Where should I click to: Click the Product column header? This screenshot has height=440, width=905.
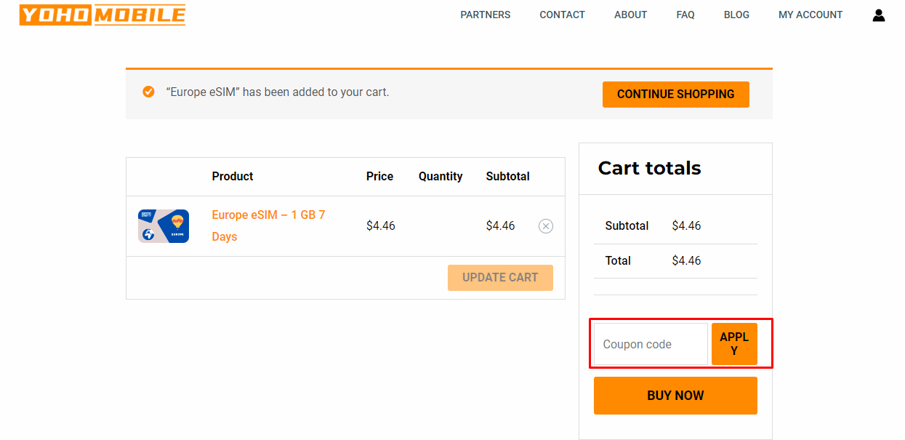233,176
